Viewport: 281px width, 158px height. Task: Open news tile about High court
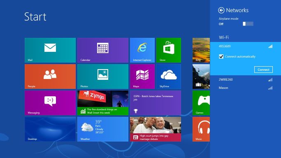point(156,129)
